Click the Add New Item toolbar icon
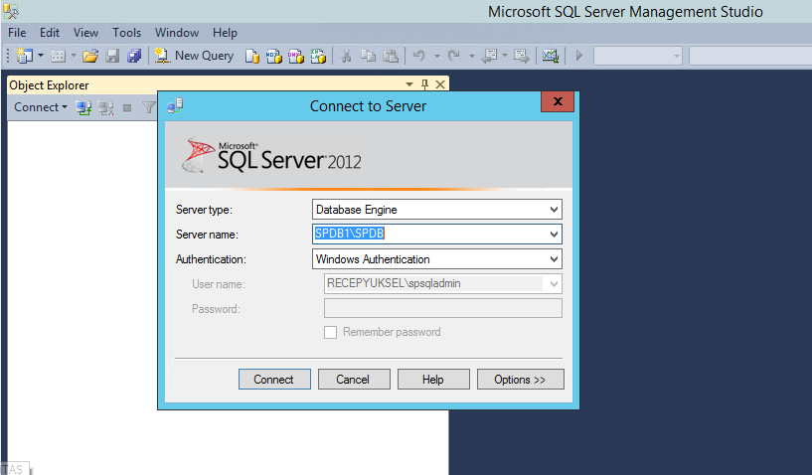The image size is (812, 475). tap(58, 56)
